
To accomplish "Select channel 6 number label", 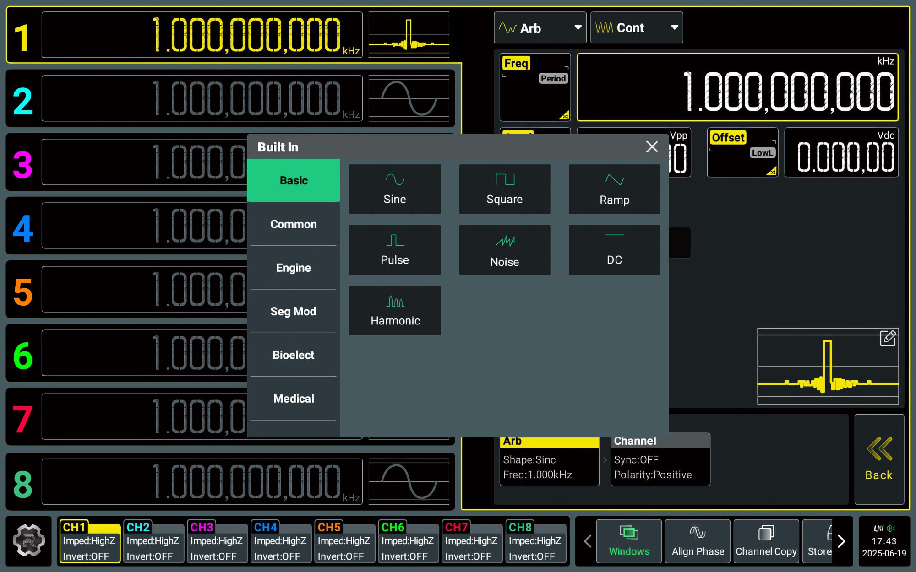I will point(22,356).
